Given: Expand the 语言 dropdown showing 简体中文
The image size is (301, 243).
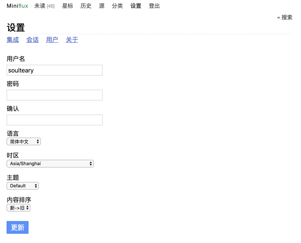Looking at the screenshot, I should pos(24,141).
